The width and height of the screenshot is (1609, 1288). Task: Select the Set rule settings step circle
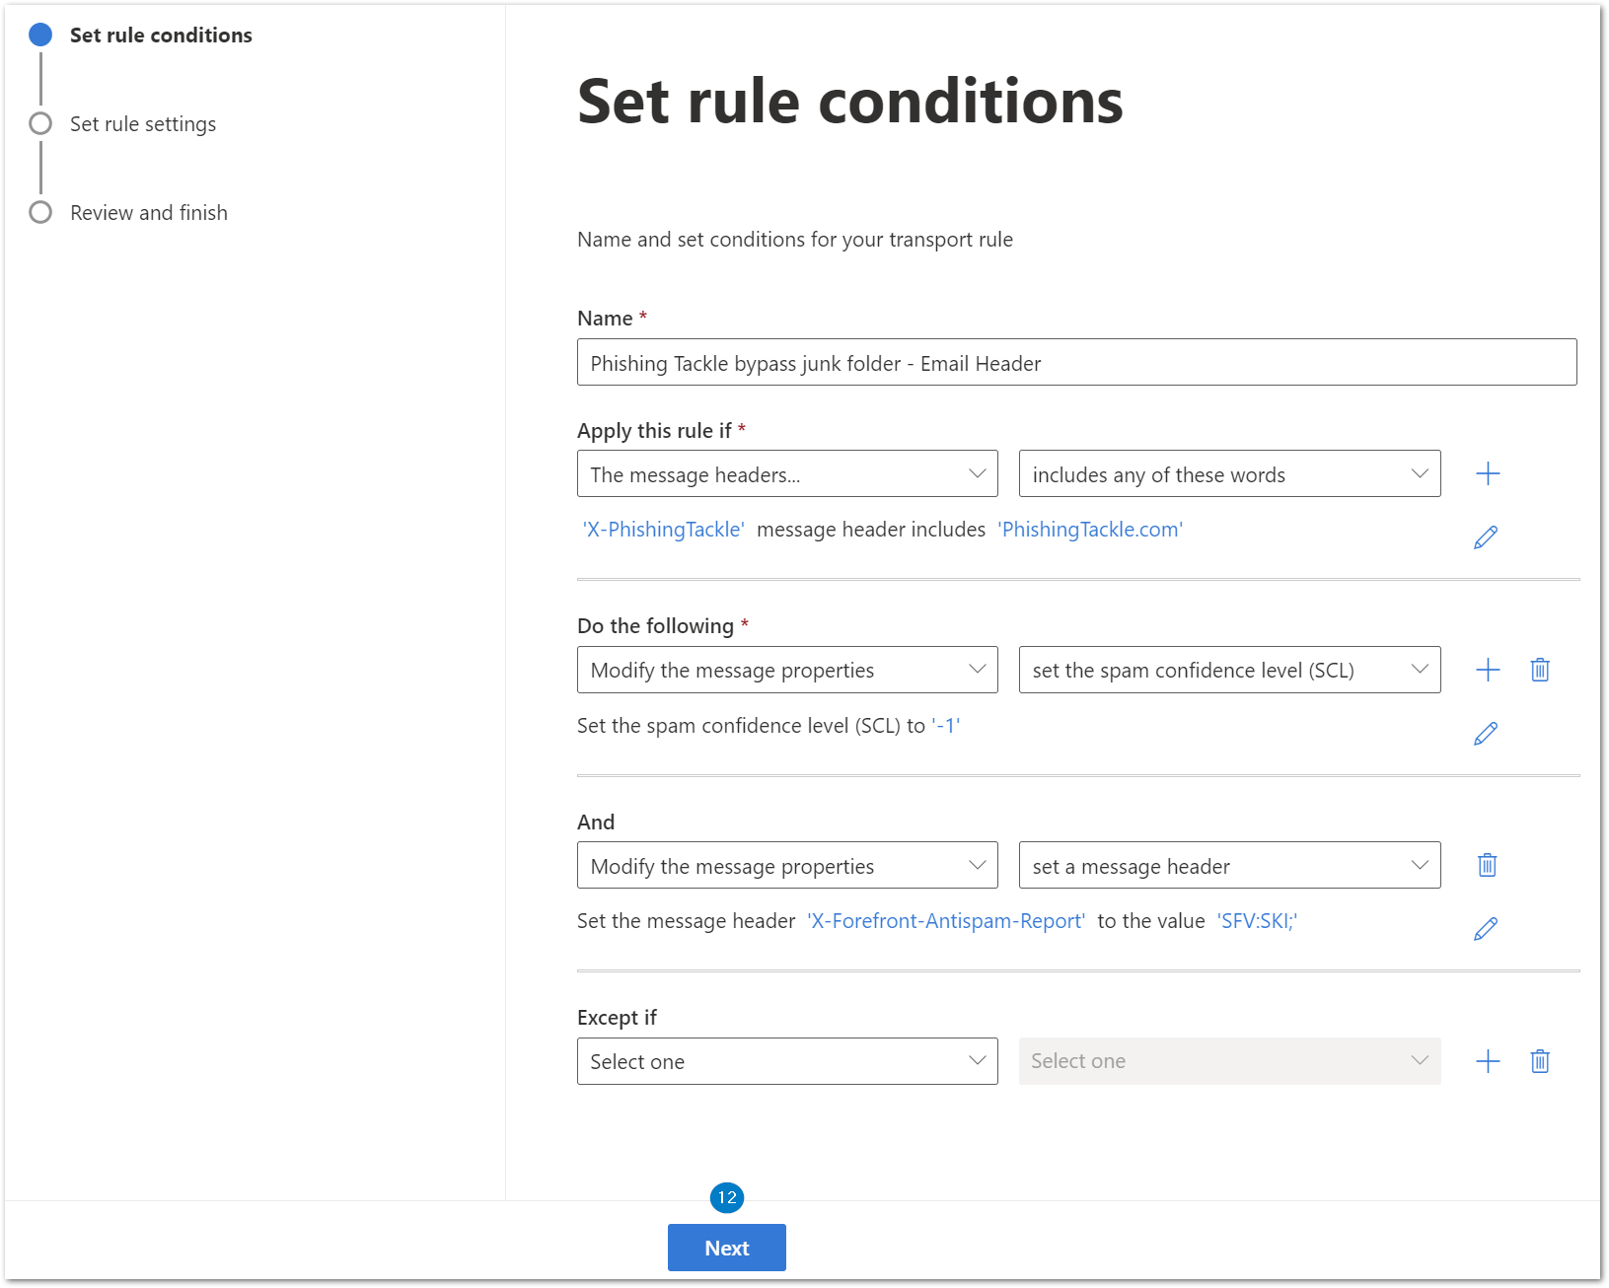40,123
